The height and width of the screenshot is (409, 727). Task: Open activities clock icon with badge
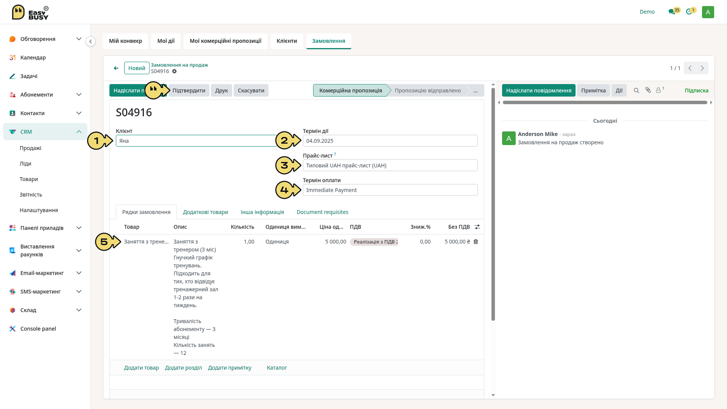[691, 11]
